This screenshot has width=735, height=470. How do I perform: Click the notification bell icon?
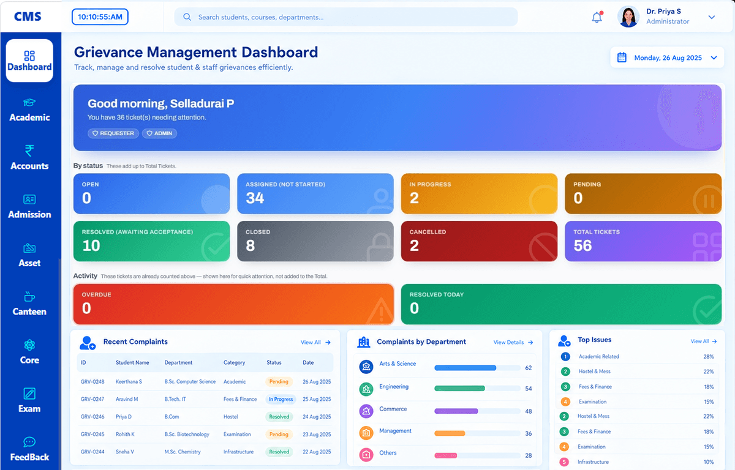(x=597, y=17)
